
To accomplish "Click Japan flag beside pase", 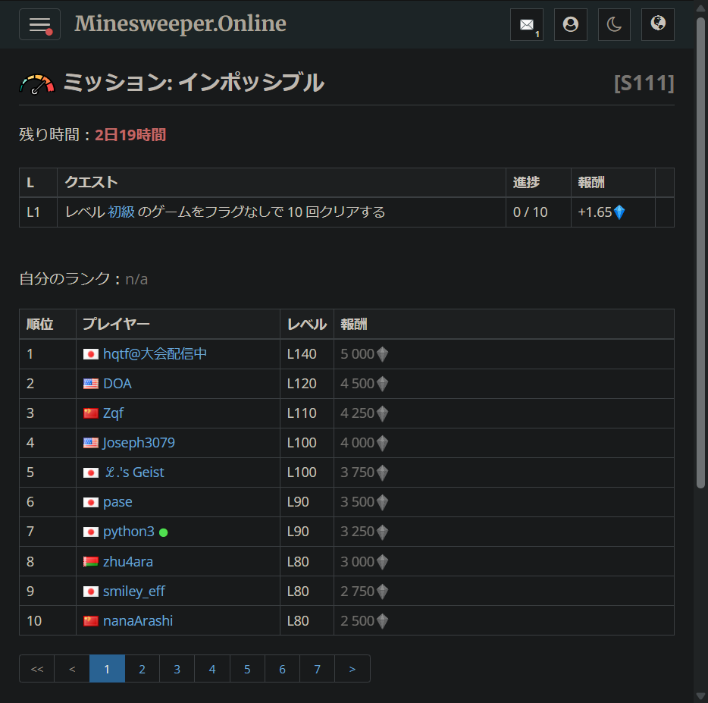I will (91, 502).
